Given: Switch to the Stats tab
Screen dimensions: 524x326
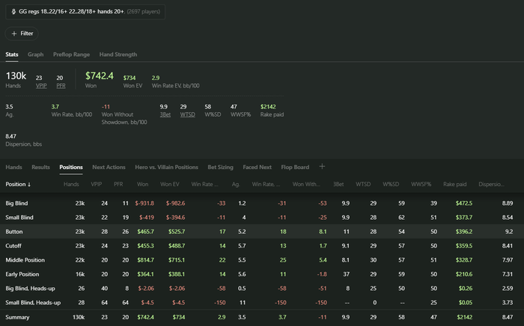Looking at the screenshot, I should [12, 55].
